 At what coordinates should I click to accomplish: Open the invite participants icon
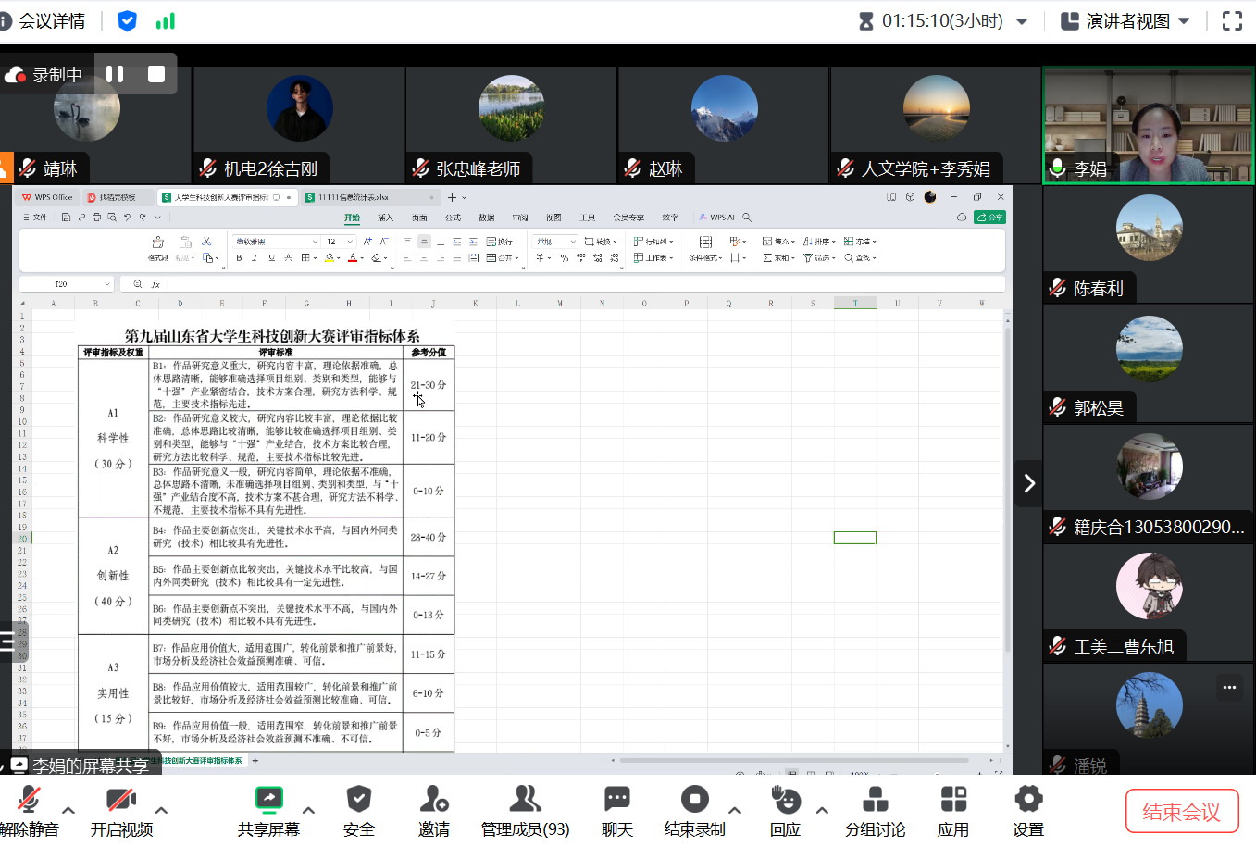click(x=433, y=800)
